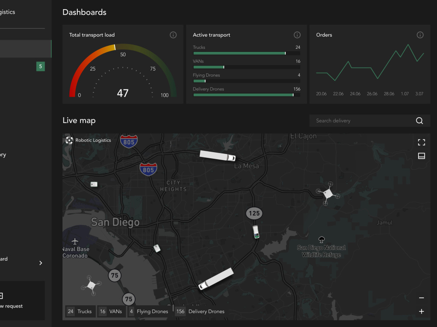
Task: Click the upper Interstate 805 shield
Action: click(129, 142)
